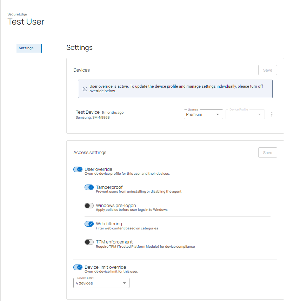Turn off Web filtering switch
Image resolution: width=287 pixels, height=301 pixels.
89,224
